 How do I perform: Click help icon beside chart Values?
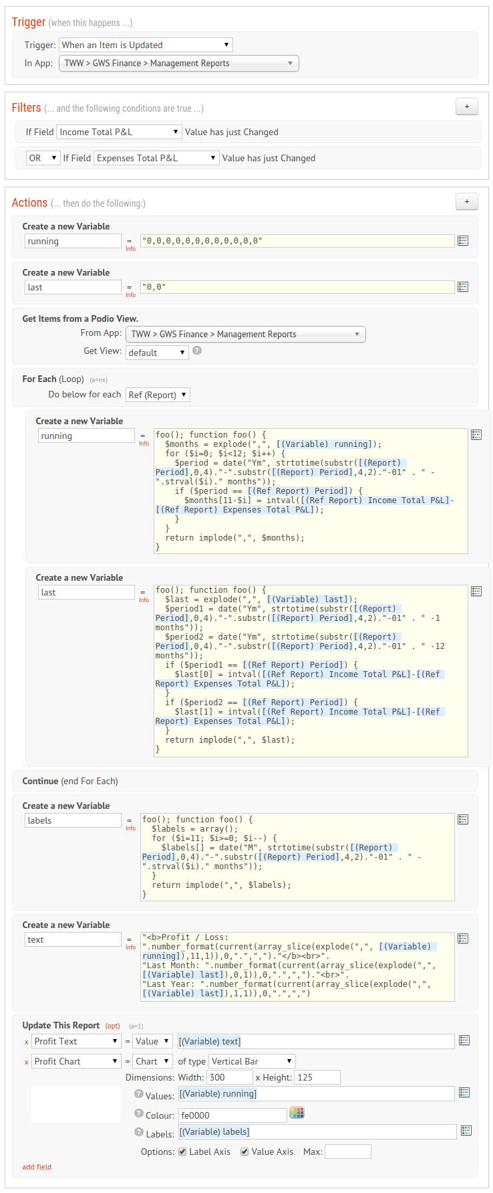[x=139, y=1094]
